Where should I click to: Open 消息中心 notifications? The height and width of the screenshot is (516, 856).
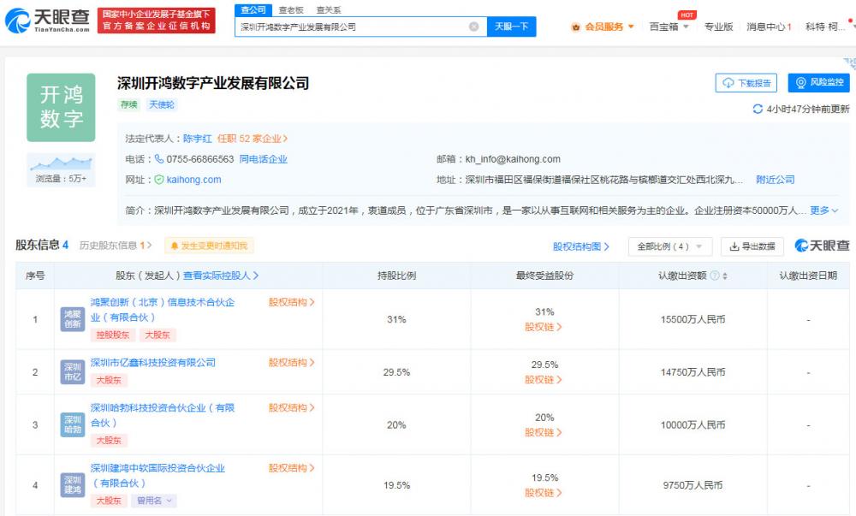(x=769, y=27)
